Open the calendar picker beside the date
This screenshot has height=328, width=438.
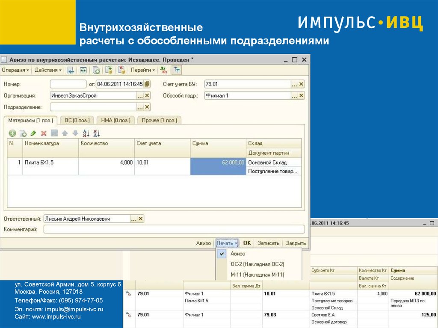click(147, 84)
